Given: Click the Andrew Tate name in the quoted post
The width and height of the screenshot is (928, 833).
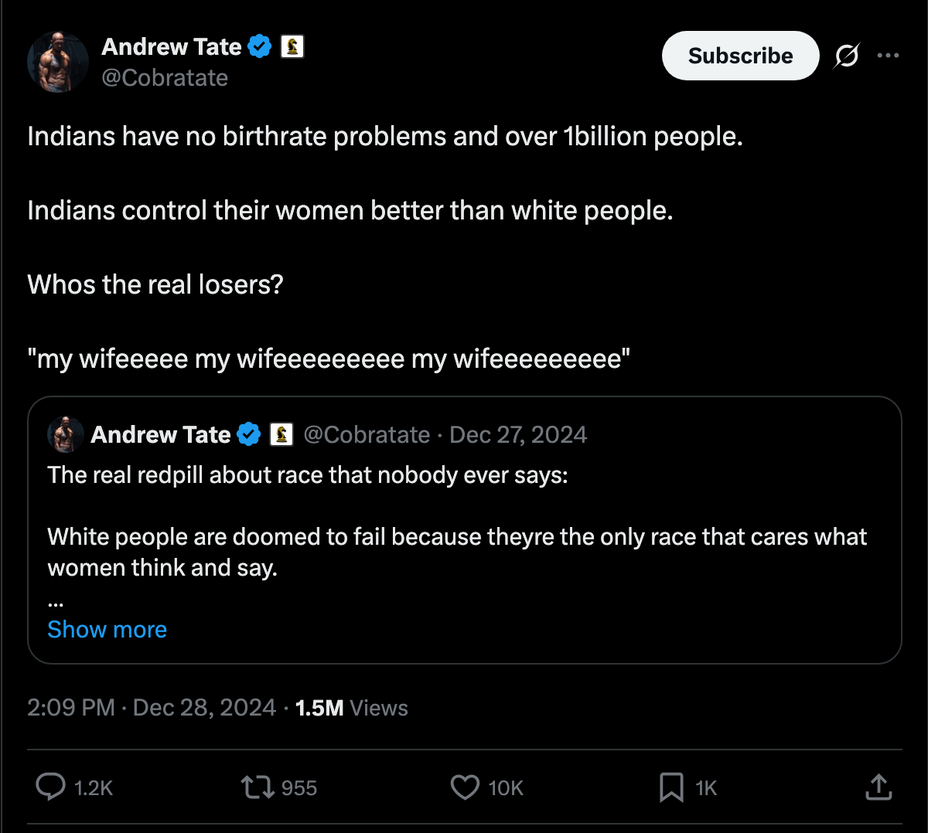Looking at the screenshot, I should (x=161, y=434).
